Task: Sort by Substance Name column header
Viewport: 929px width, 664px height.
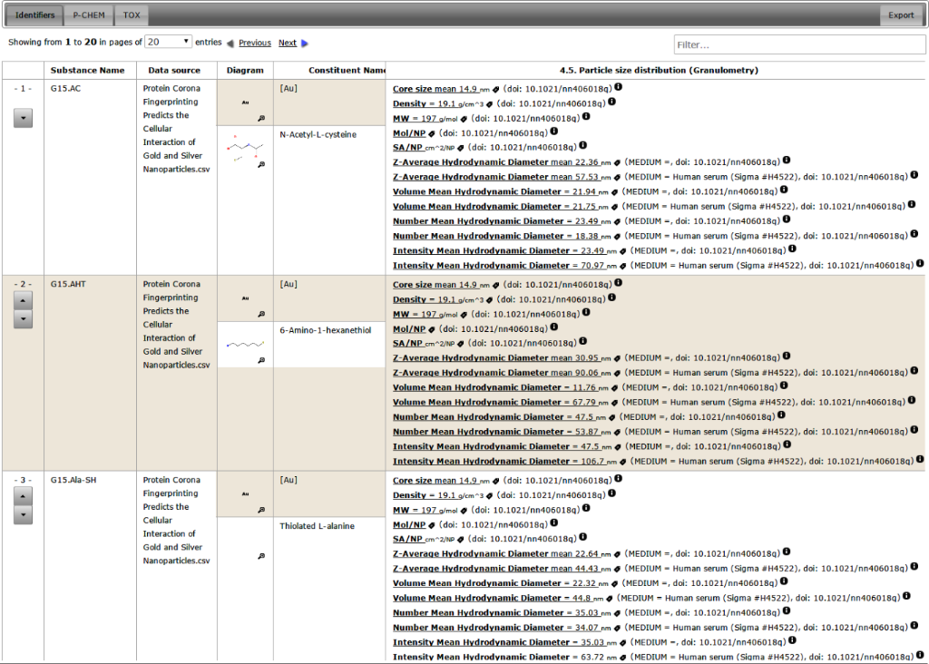Action: click(87, 70)
